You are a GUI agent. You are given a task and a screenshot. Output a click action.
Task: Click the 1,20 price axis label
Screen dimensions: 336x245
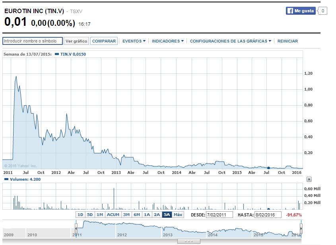[308, 73]
